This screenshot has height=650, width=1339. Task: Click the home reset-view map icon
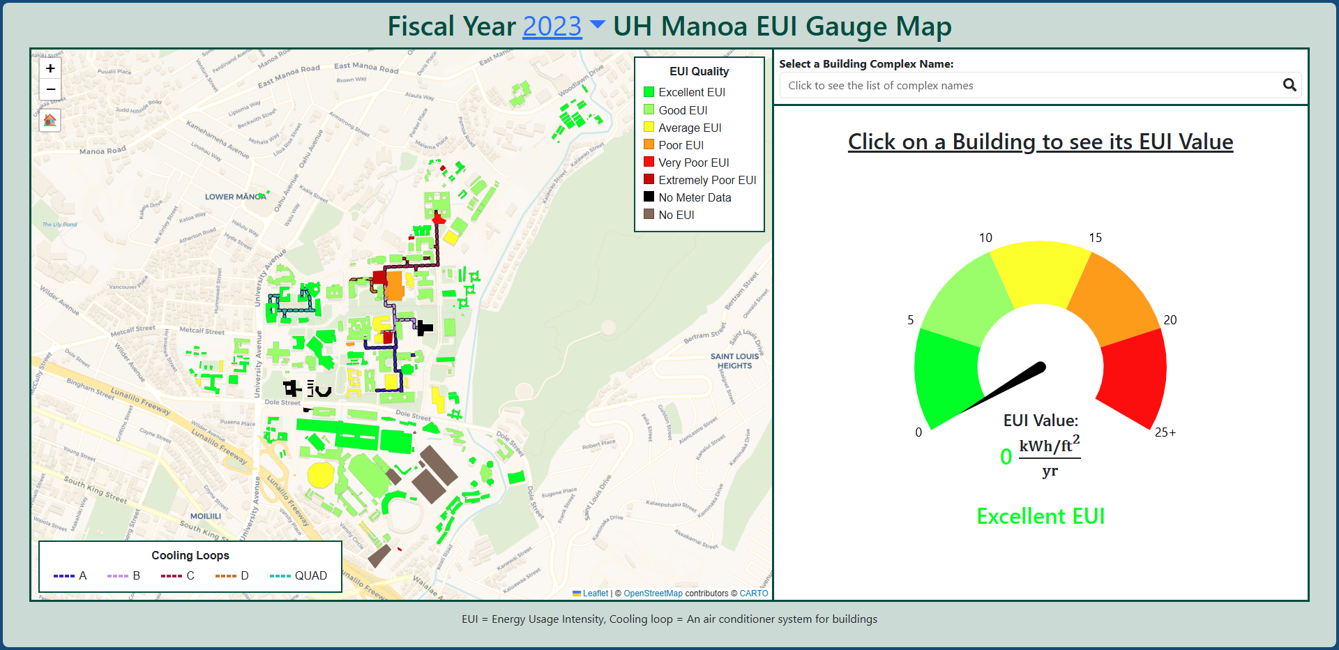click(50, 120)
